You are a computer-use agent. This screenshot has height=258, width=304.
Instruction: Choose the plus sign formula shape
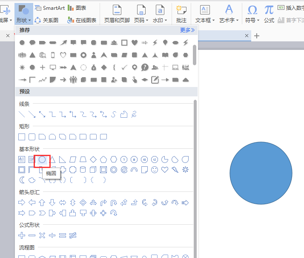22,235
